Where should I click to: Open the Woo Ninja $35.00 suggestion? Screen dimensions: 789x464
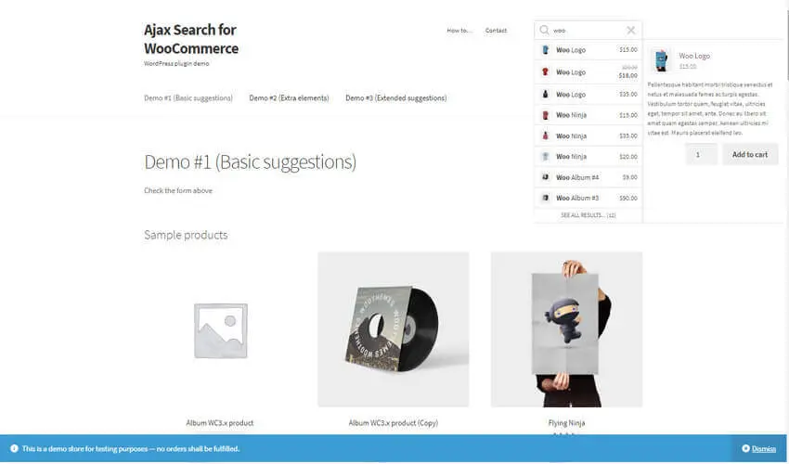point(589,135)
